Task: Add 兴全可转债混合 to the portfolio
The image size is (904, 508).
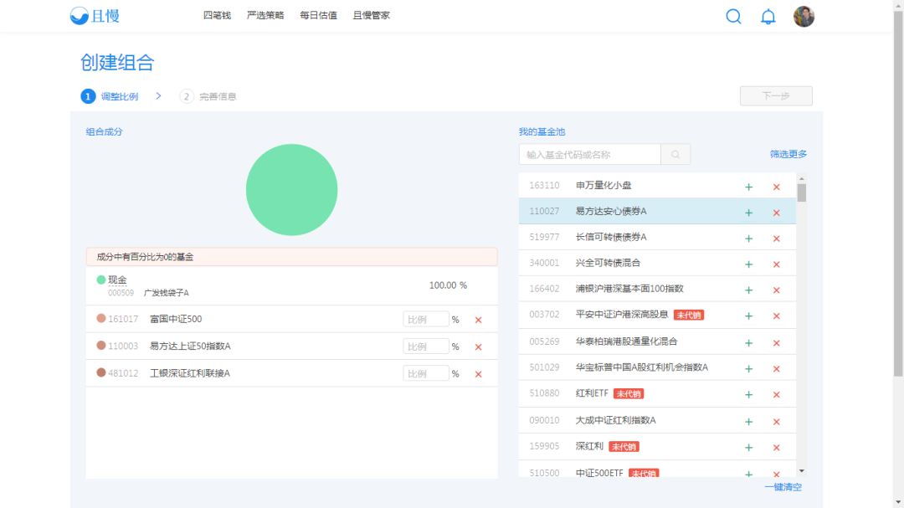Action: click(x=748, y=264)
